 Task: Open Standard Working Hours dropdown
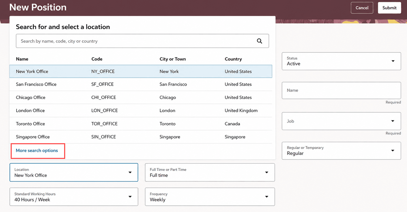74,197
